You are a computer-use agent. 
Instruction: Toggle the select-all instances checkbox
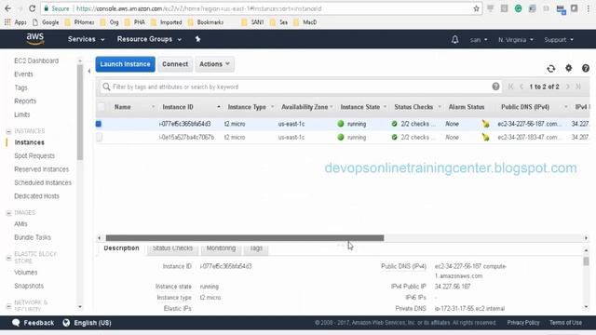pos(102,107)
